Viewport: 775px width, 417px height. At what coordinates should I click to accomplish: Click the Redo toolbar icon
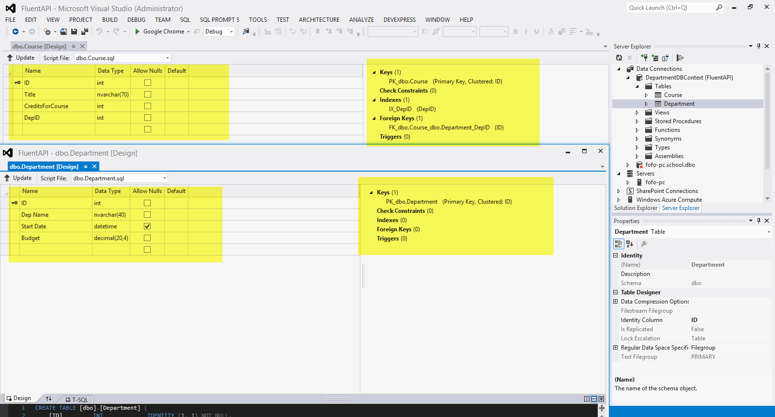pos(116,32)
